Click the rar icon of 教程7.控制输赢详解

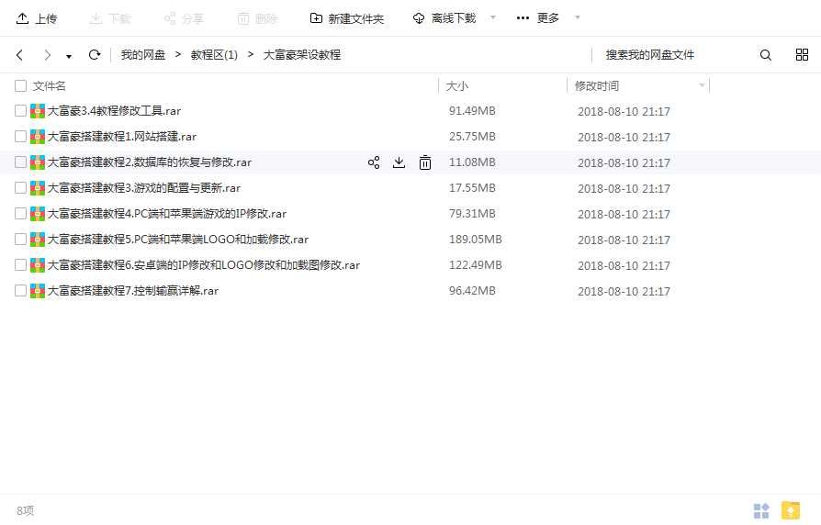pos(38,291)
